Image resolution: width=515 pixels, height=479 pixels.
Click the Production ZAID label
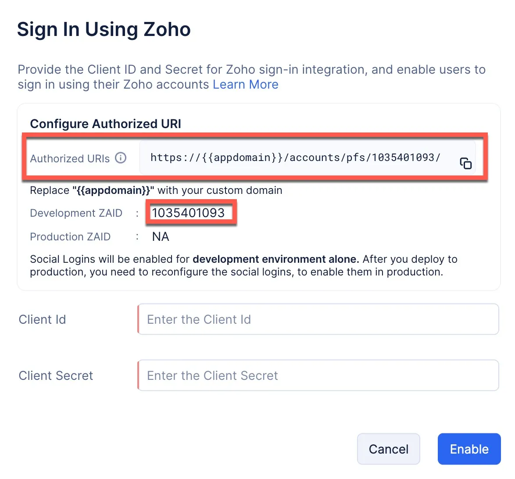pos(70,237)
